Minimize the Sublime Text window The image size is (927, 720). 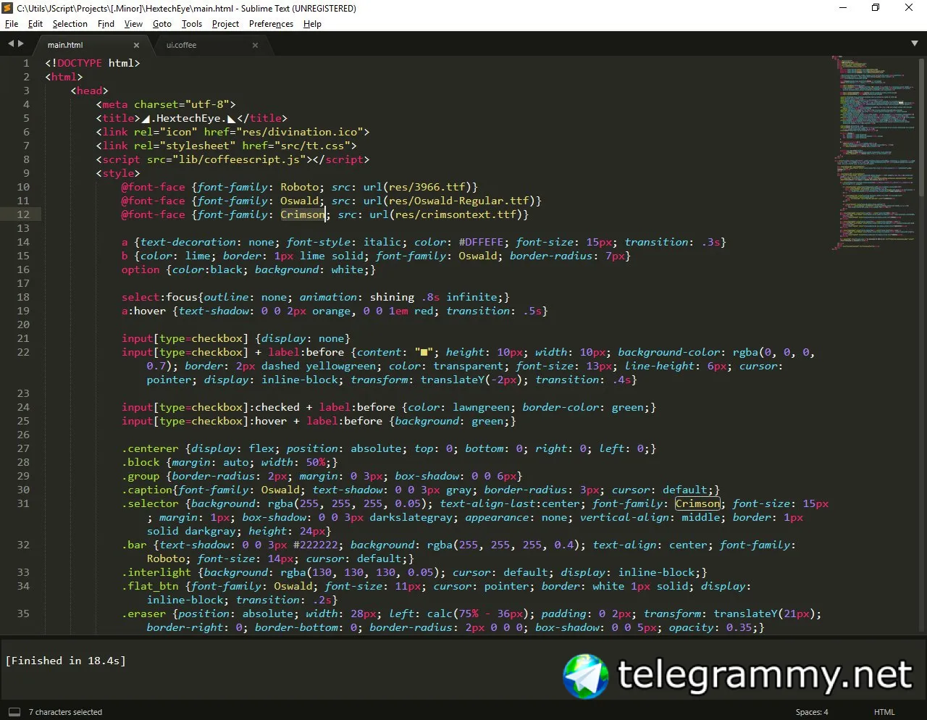(843, 8)
